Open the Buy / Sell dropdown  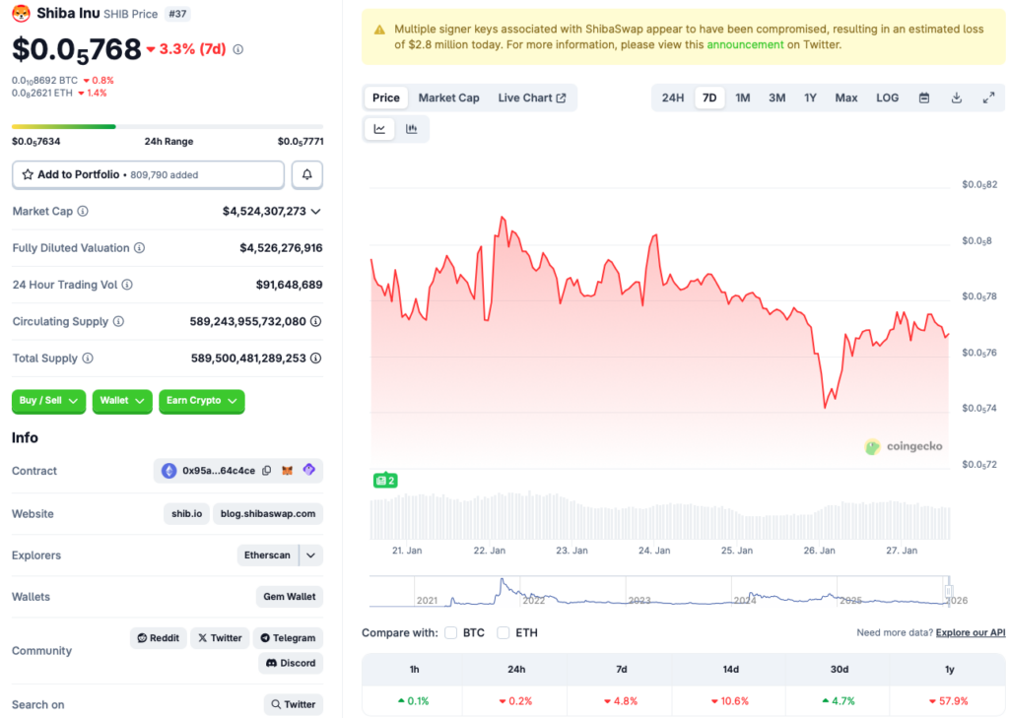pos(48,402)
